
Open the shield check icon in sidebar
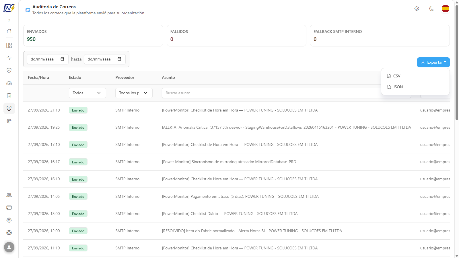[9, 71]
